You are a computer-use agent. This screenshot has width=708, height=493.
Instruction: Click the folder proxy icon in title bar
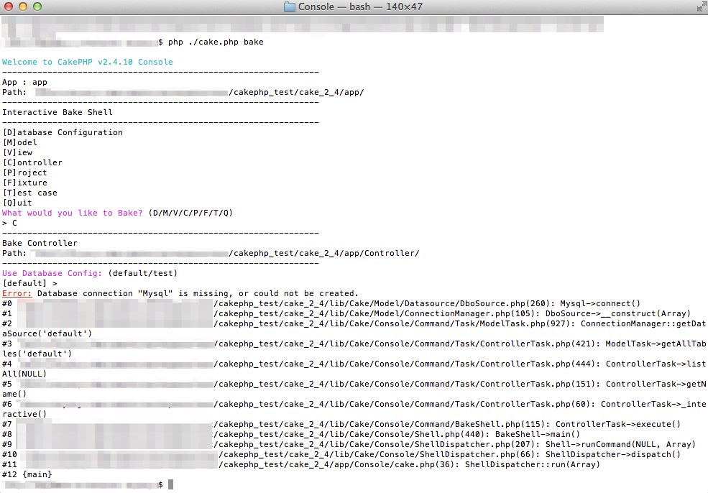(x=290, y=6)
